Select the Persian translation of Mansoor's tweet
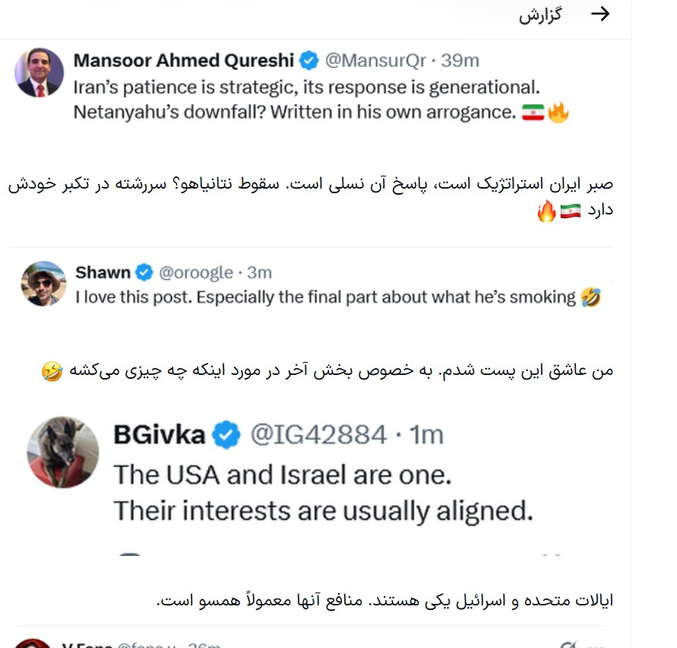 [x=319, y=196]
